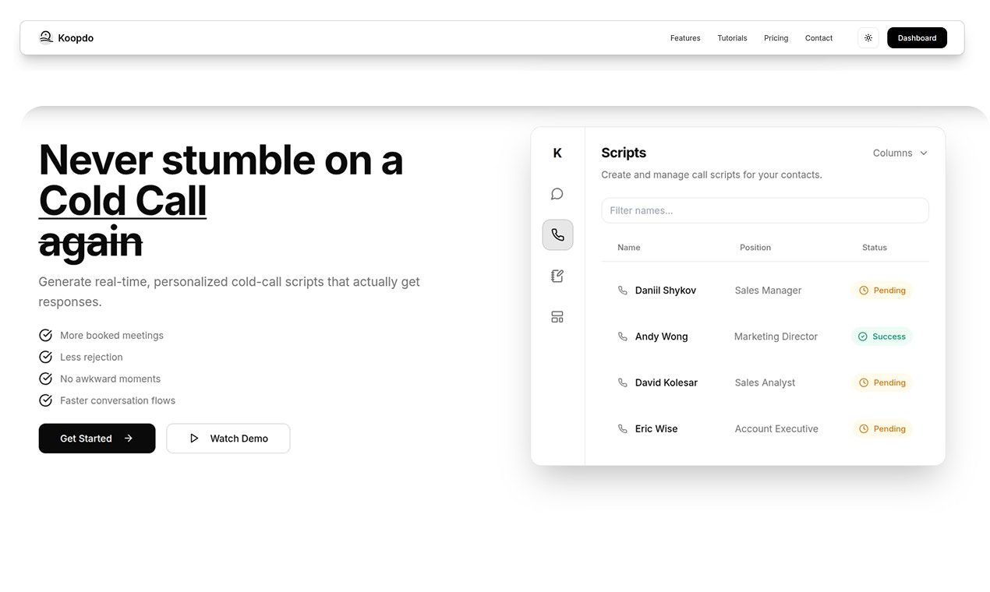Open the Tutorials menu item
Screen dimensions: 990x592
[x=731, y=37]
